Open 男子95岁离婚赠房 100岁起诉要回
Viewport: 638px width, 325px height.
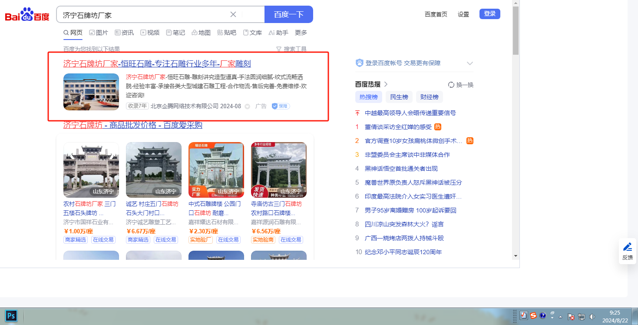410,210
